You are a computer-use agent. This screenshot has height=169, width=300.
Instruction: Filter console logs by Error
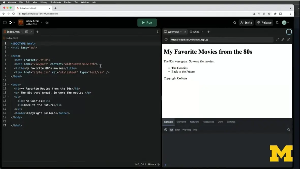177,130
